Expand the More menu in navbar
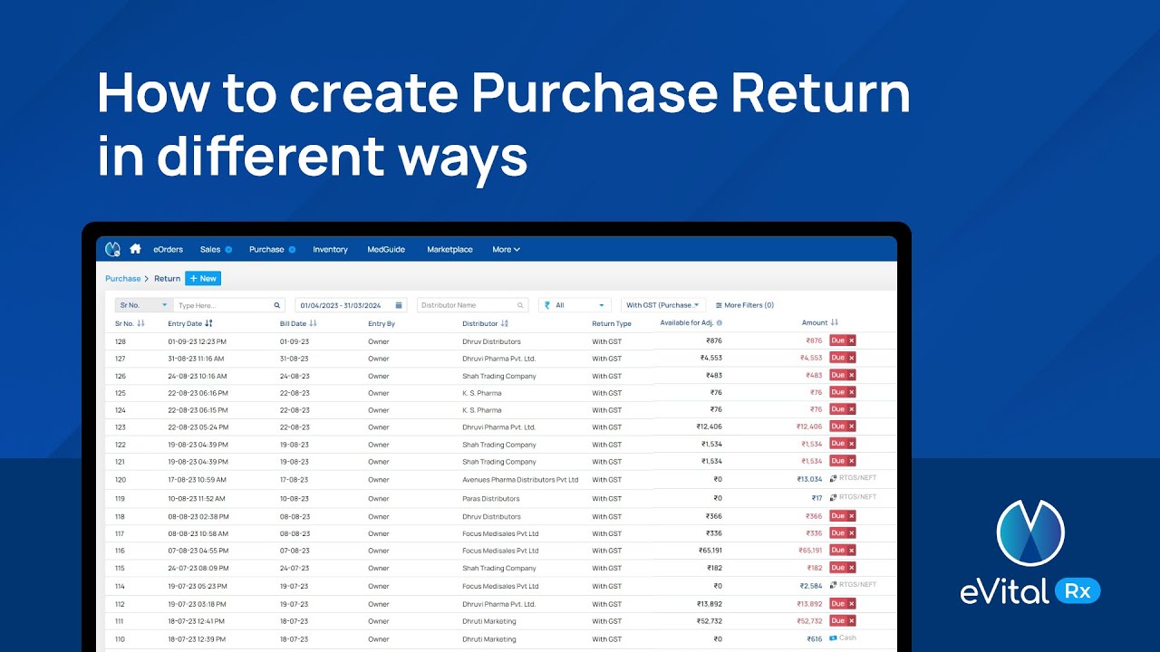This screenshot has height=652, width=1160. point(506,249)
